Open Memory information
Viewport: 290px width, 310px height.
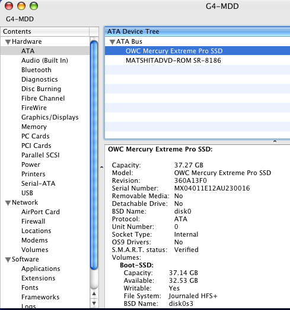34,127
